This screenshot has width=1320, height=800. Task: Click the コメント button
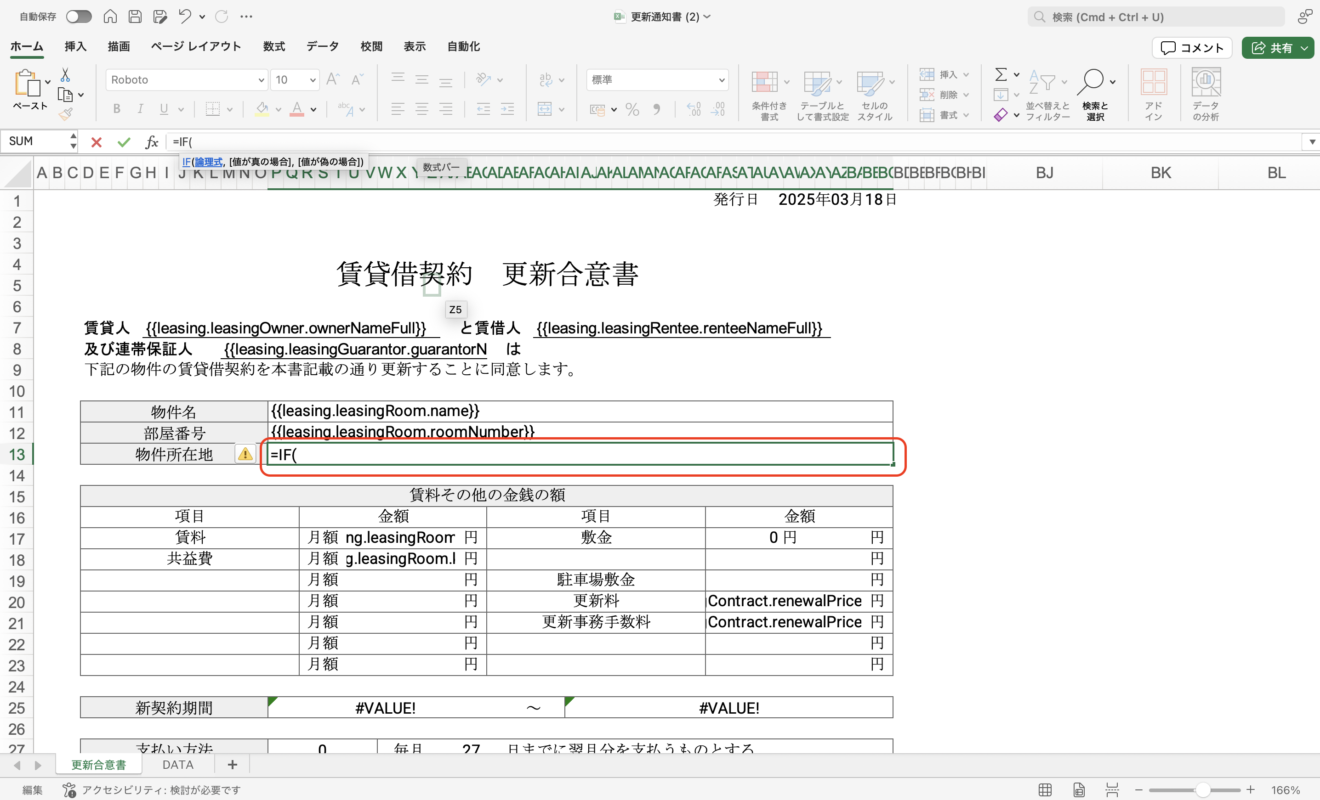[1192, 48]
